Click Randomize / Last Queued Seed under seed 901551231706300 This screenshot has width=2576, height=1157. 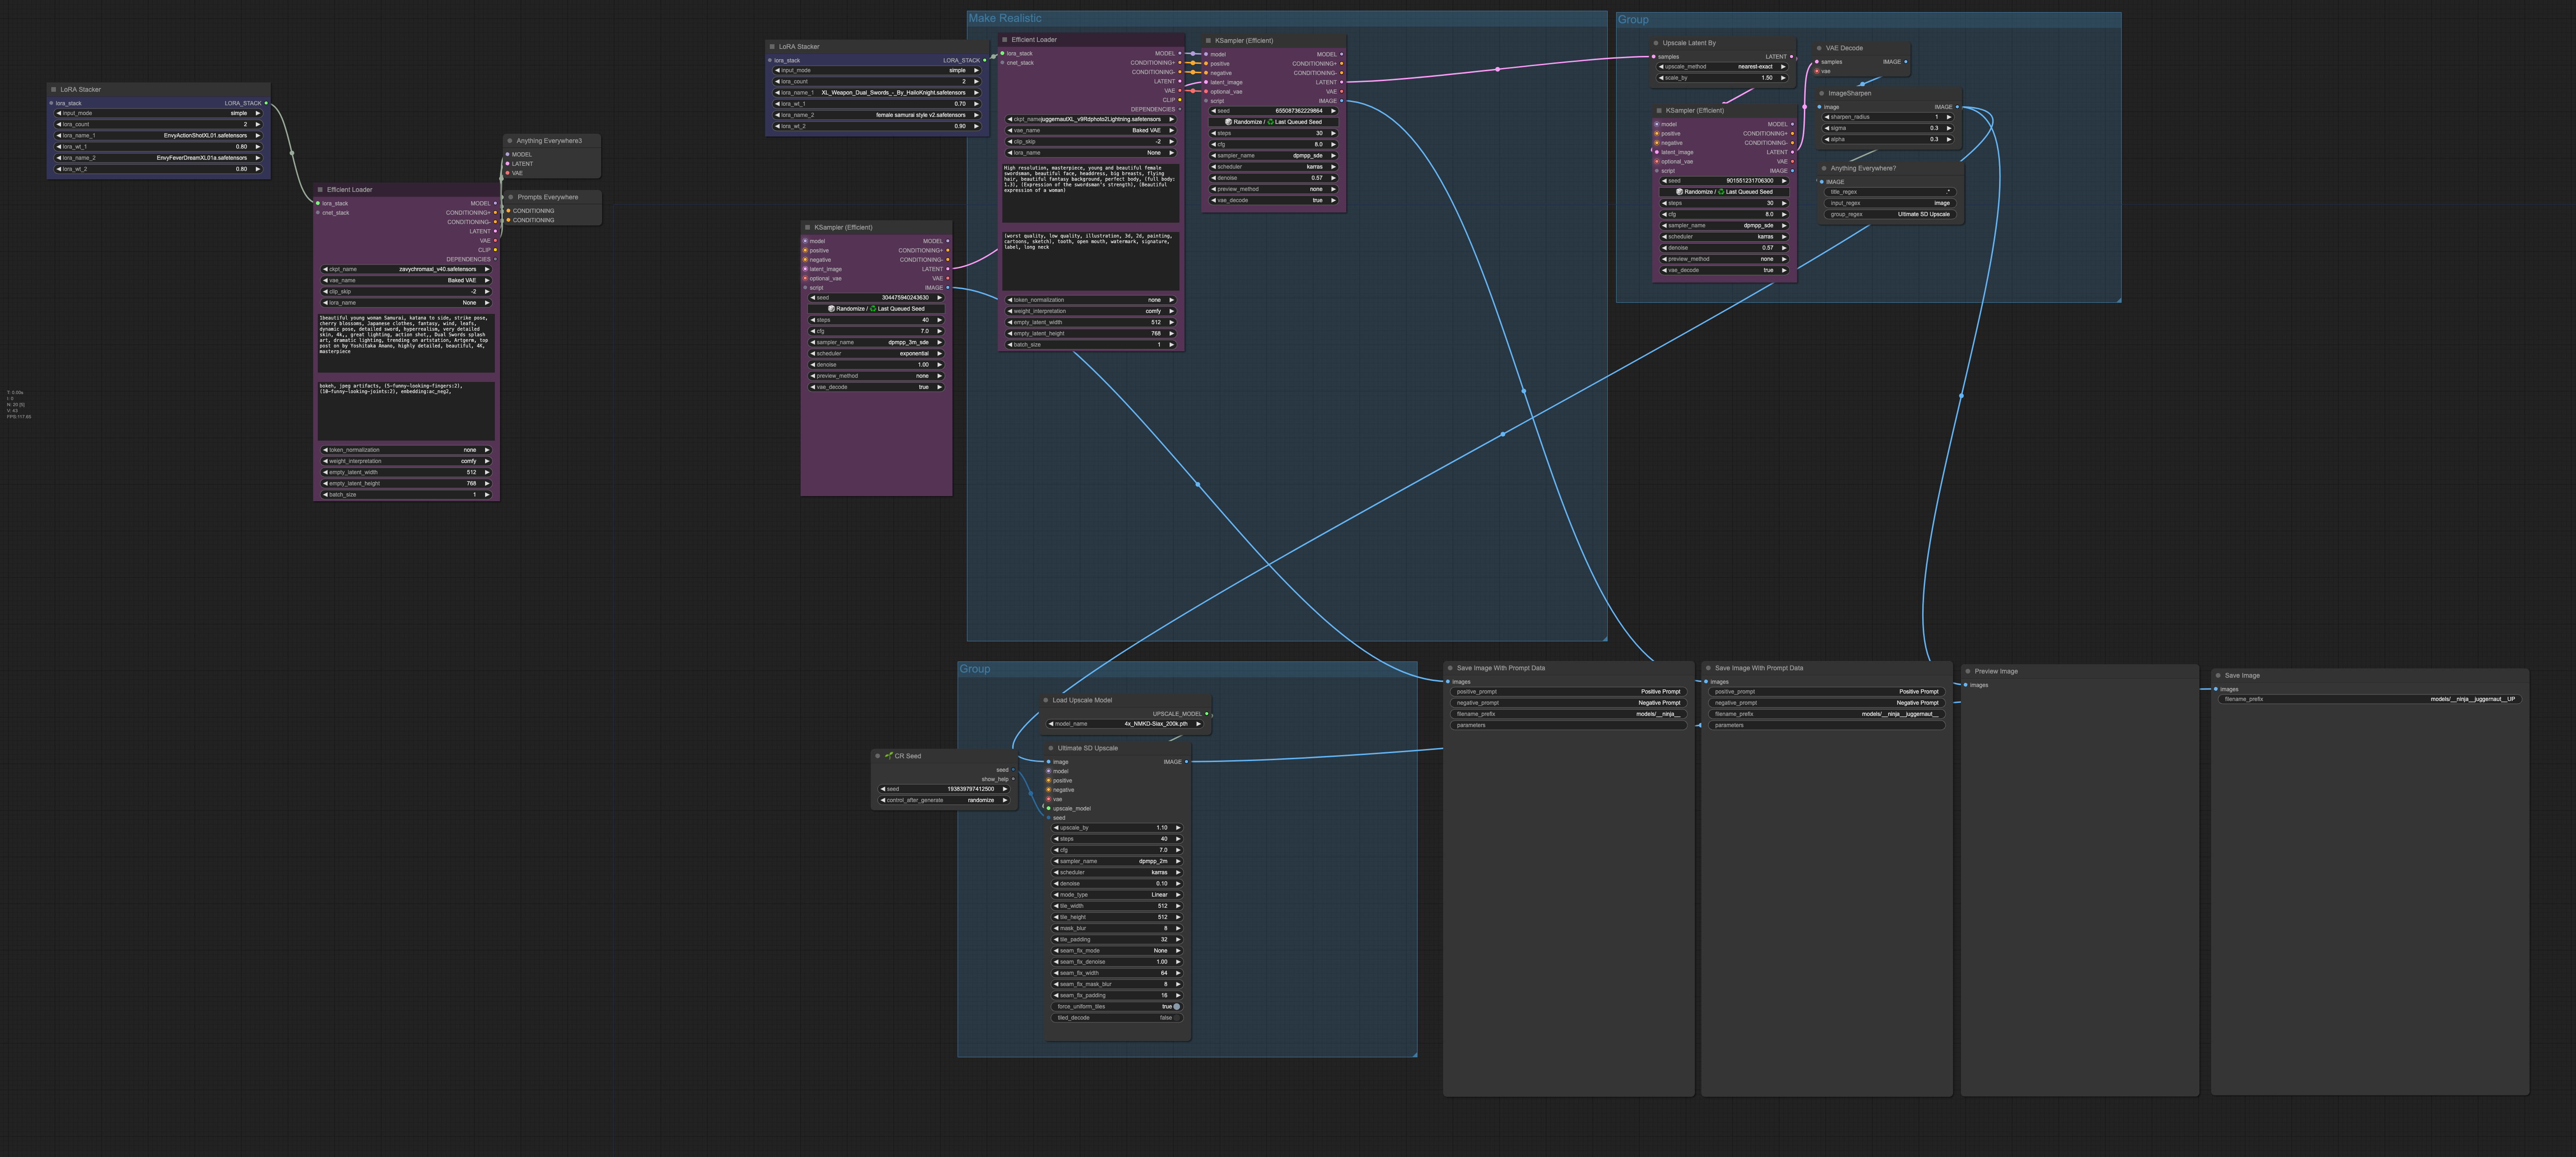(1724, 192)
